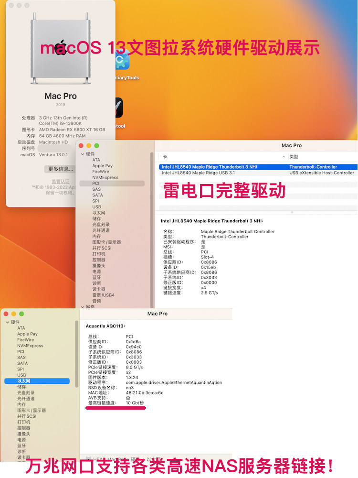Select ATA in upper System Information sidebar

tap(96, 160)
